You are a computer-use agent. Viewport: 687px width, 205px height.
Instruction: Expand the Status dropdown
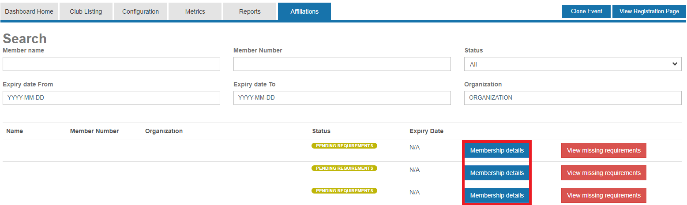click(x=573, y=64)
